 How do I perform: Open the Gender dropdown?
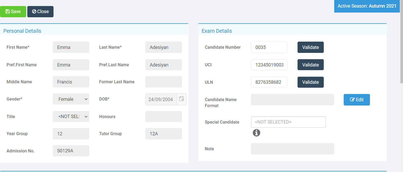pyautogui.click(x=71, y=99)
